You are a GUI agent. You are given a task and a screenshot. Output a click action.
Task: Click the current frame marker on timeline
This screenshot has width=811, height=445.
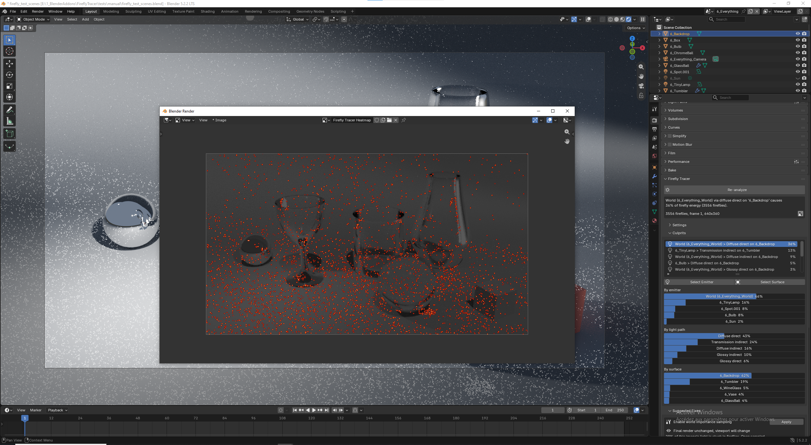[x=25, y=418]
